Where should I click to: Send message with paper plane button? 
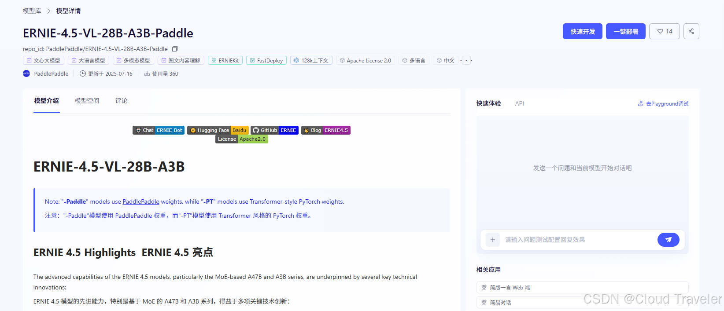669,240
